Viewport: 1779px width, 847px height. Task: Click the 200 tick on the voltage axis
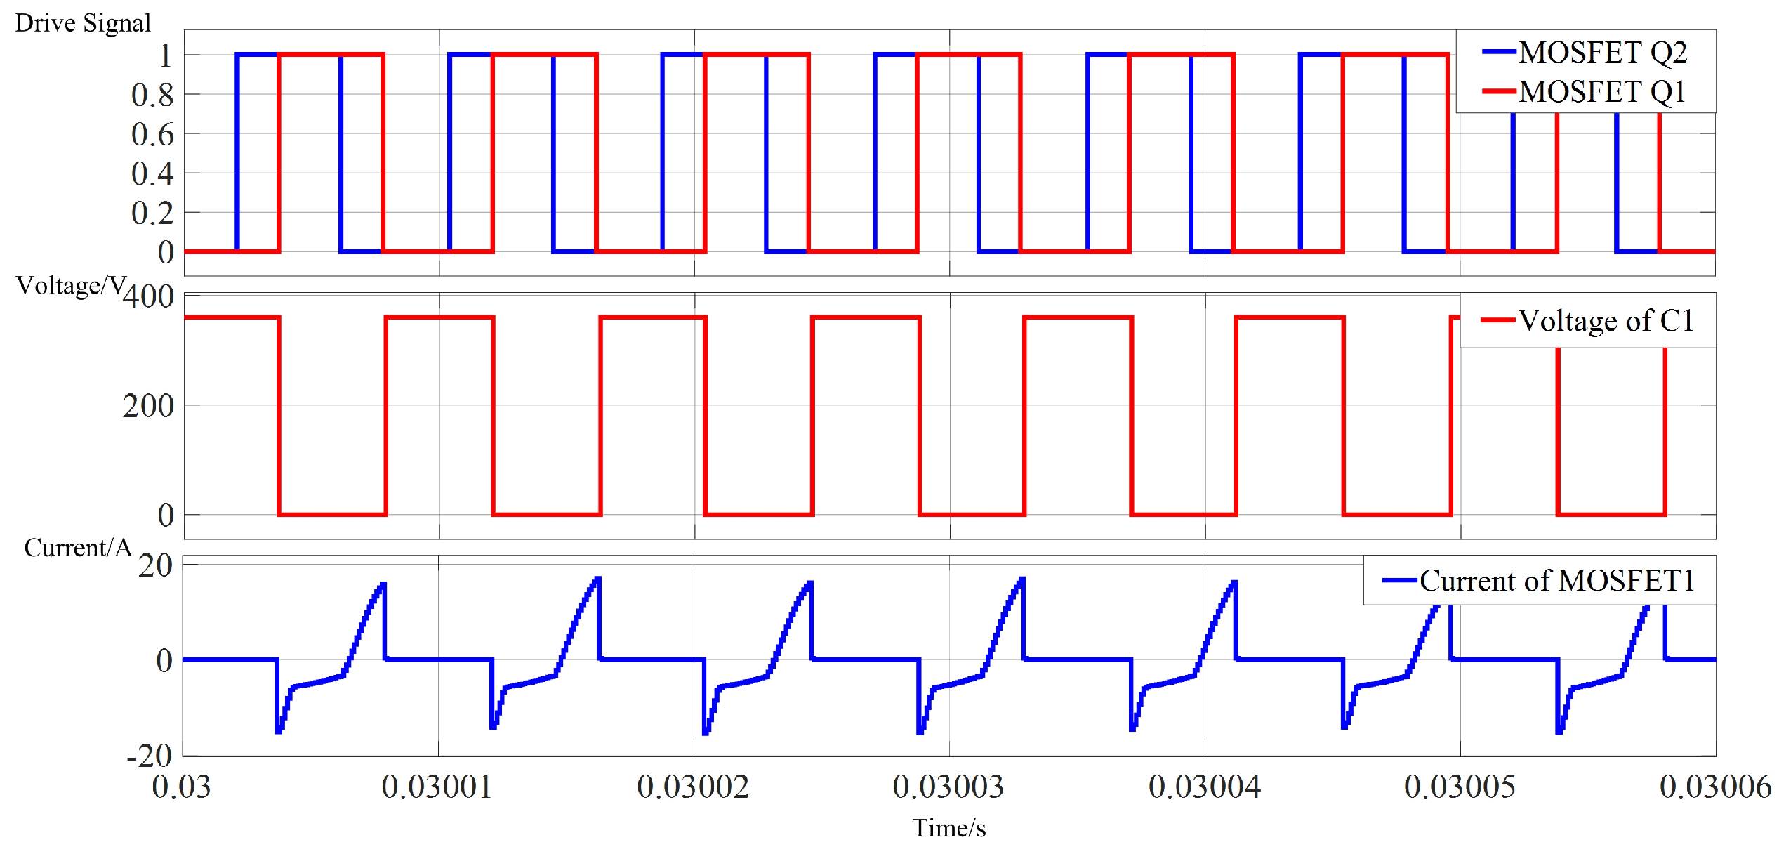(x=148, y=406)
